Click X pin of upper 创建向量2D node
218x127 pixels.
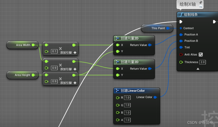tap(118, 45)
